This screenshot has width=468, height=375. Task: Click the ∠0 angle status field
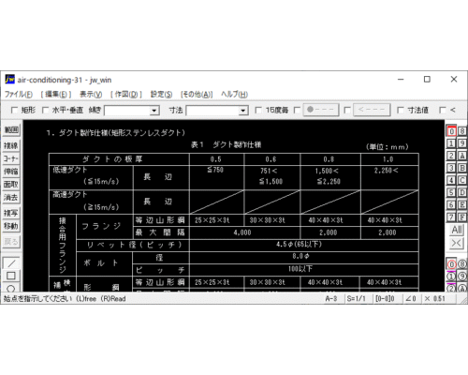(411, 299)
